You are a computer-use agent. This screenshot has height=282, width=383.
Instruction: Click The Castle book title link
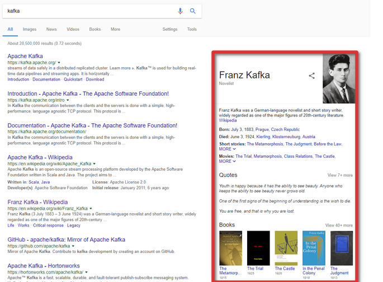click(x=285, y=269)
